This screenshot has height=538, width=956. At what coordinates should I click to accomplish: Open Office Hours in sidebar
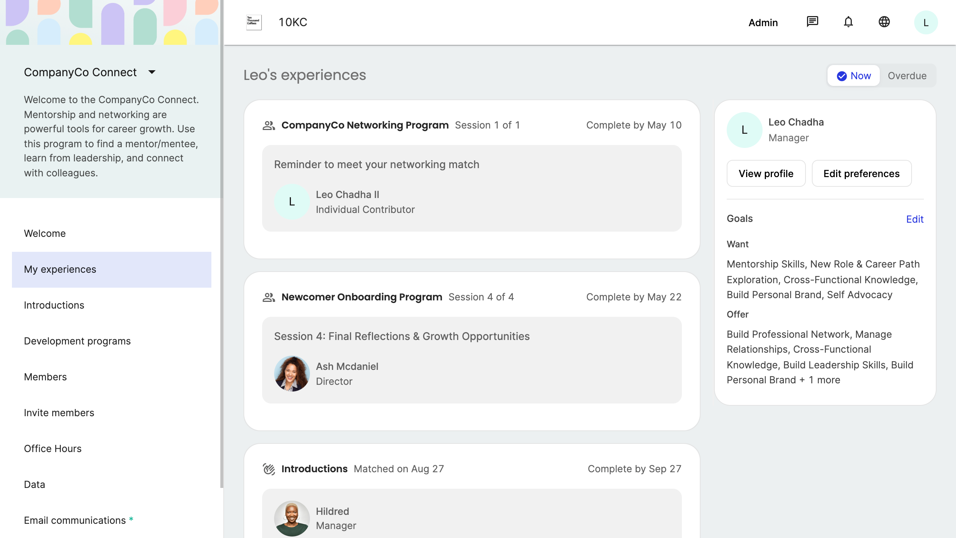[x=53, y=449]
